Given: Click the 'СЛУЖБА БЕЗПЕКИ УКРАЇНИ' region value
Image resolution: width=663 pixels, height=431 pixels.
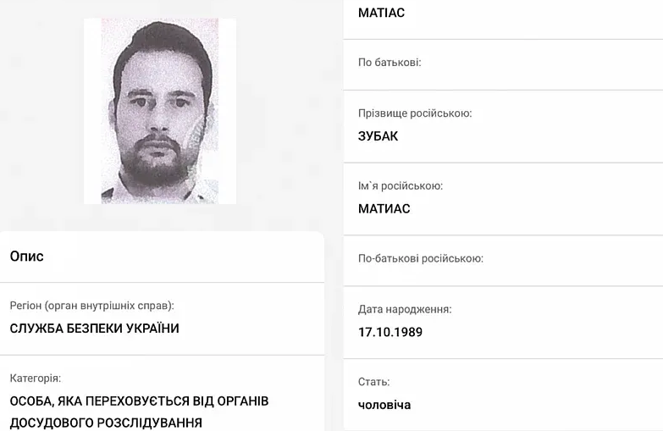Looking at the screenshot, I should click(x=94, y=329).
